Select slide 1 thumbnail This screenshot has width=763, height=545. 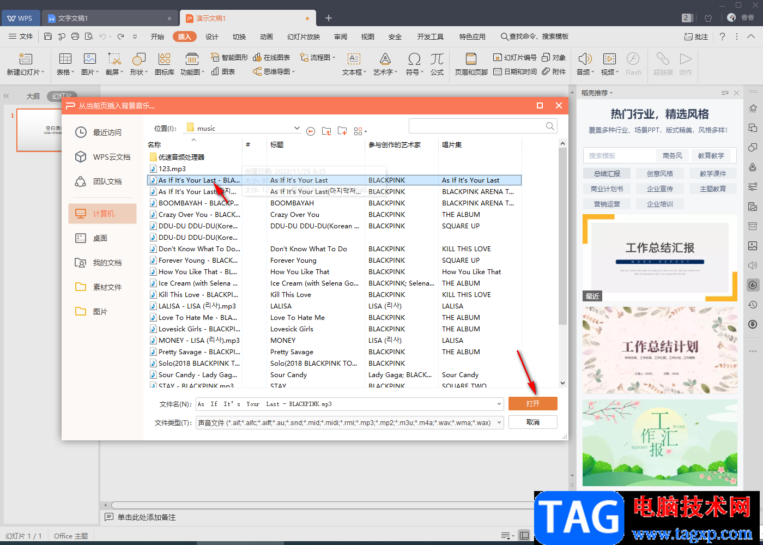(40, 130)
